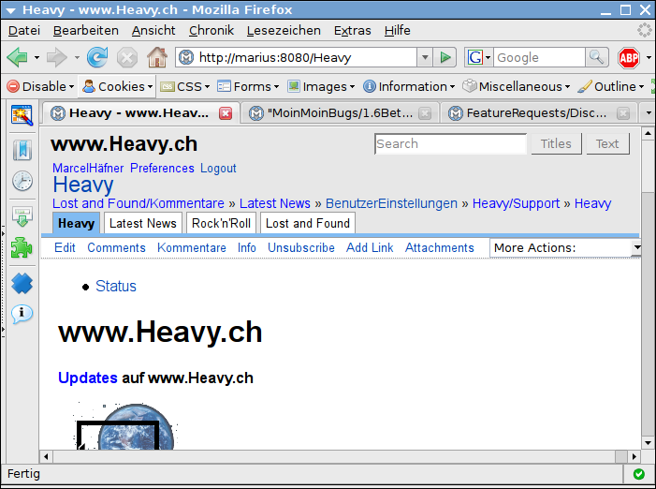Open the Add-ons puzzle piece icon
The width and height of the screenshot is (656, 489).
(x=22, y=248)
